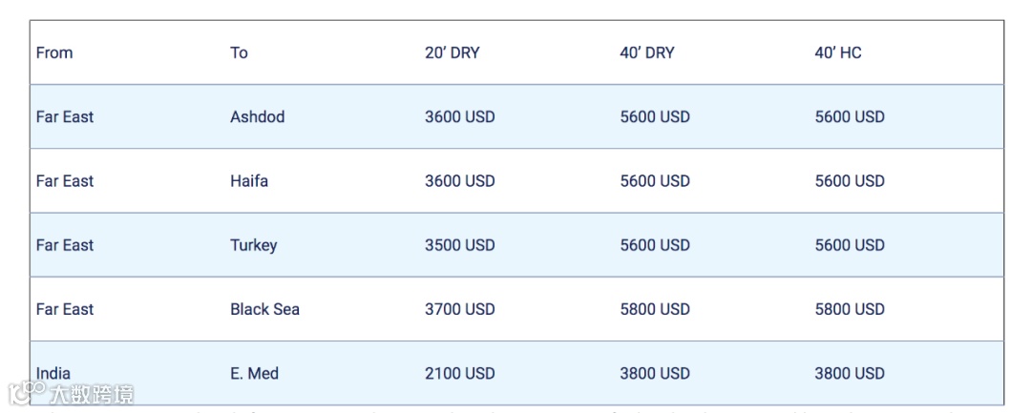This screenshot has height=413, width=1031.
Task: Click the 大数跨境 watermark logo icon
Action: (x=27, y=392)
